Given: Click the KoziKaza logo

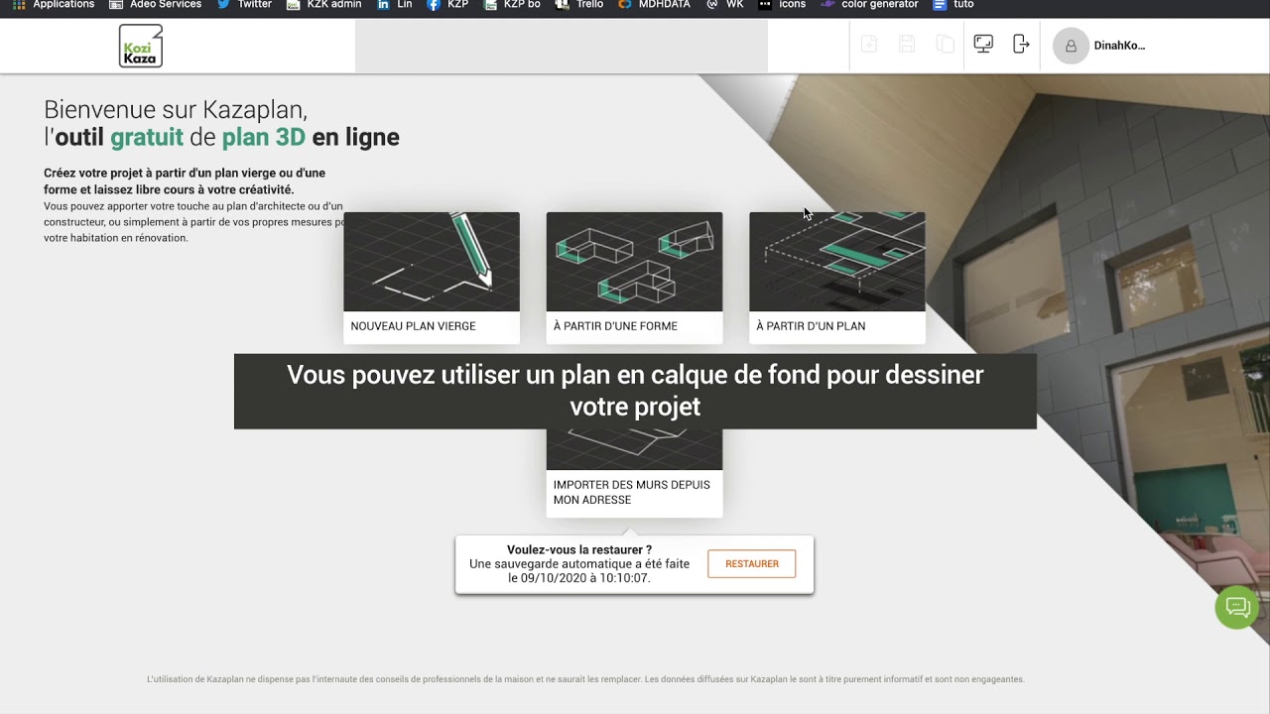Looking at the screenshot, I should (141, 46).
